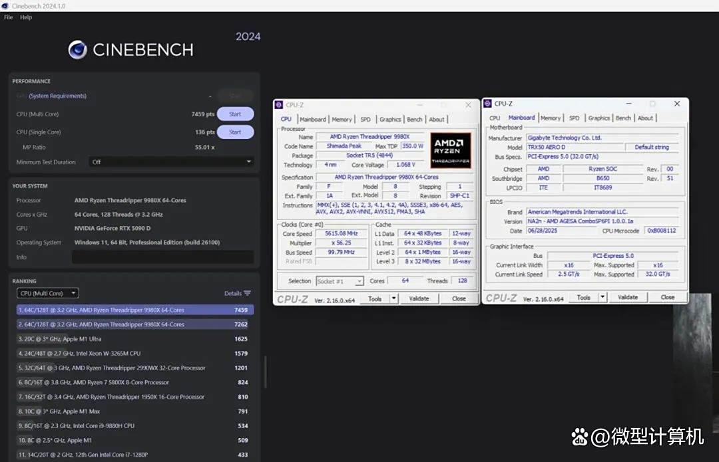719x462 pixels.
Task: Click Validate in right CPU-Z window
Action: (628, 298)
